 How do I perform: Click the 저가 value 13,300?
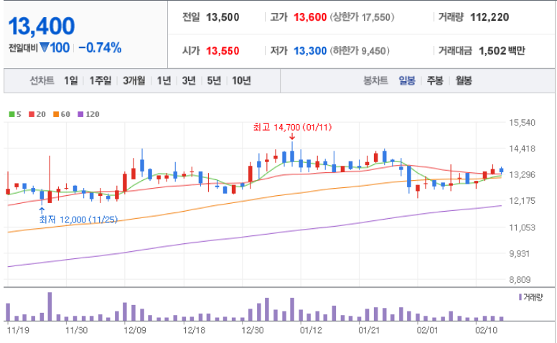(310, 51)
